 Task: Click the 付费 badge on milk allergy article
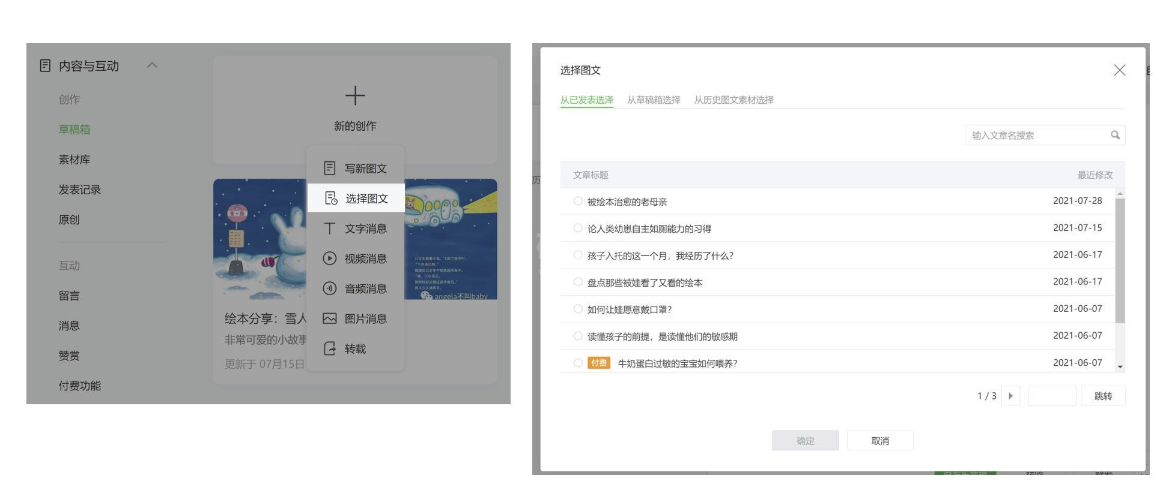click(x=598, y=363)
